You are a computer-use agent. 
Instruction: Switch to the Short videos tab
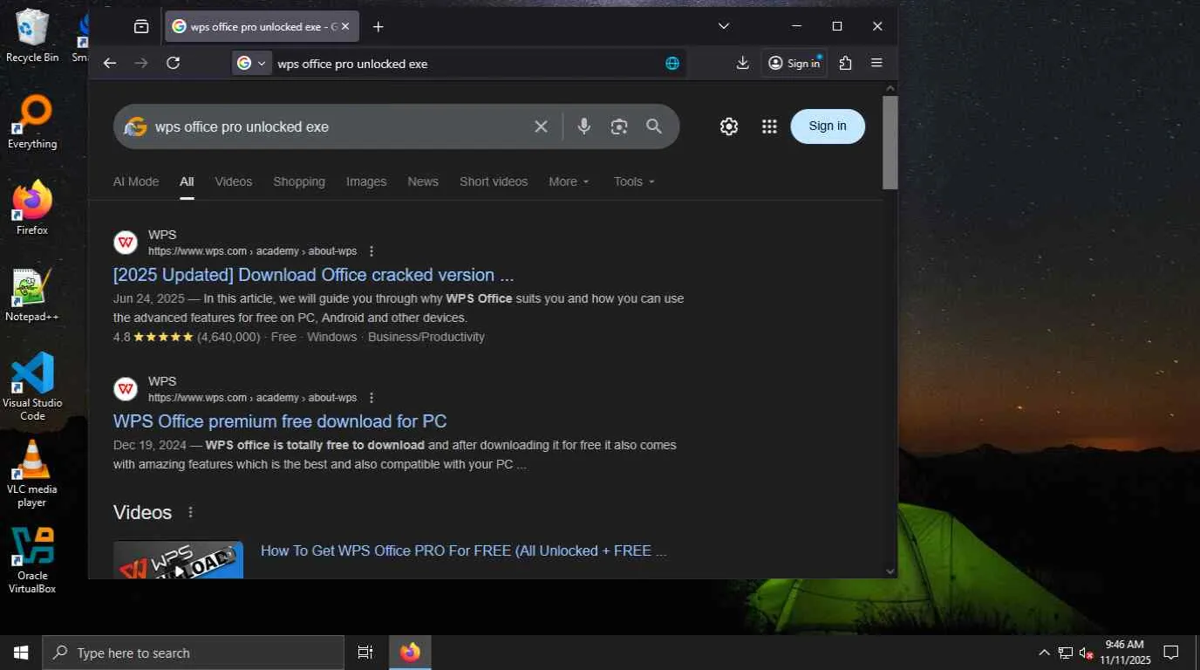point(494,181)
